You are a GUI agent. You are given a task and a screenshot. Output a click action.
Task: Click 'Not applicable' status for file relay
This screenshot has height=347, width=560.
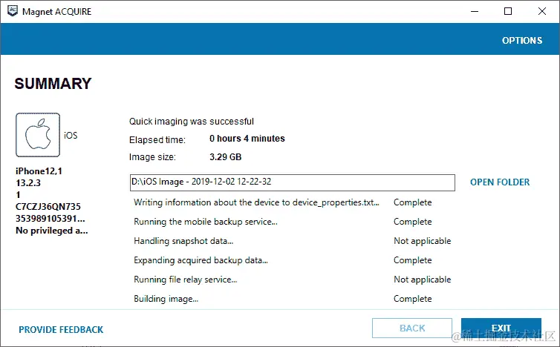(422, 280)
